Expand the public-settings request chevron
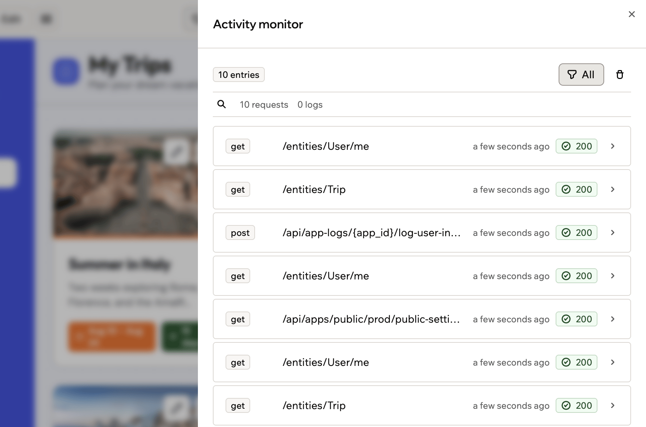 612,319
